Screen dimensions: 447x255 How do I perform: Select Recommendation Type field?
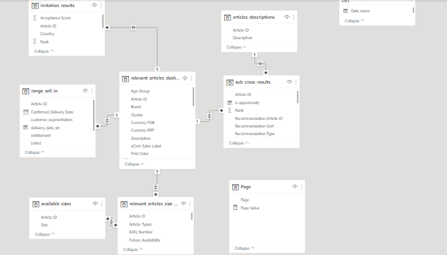pos(255,133)
